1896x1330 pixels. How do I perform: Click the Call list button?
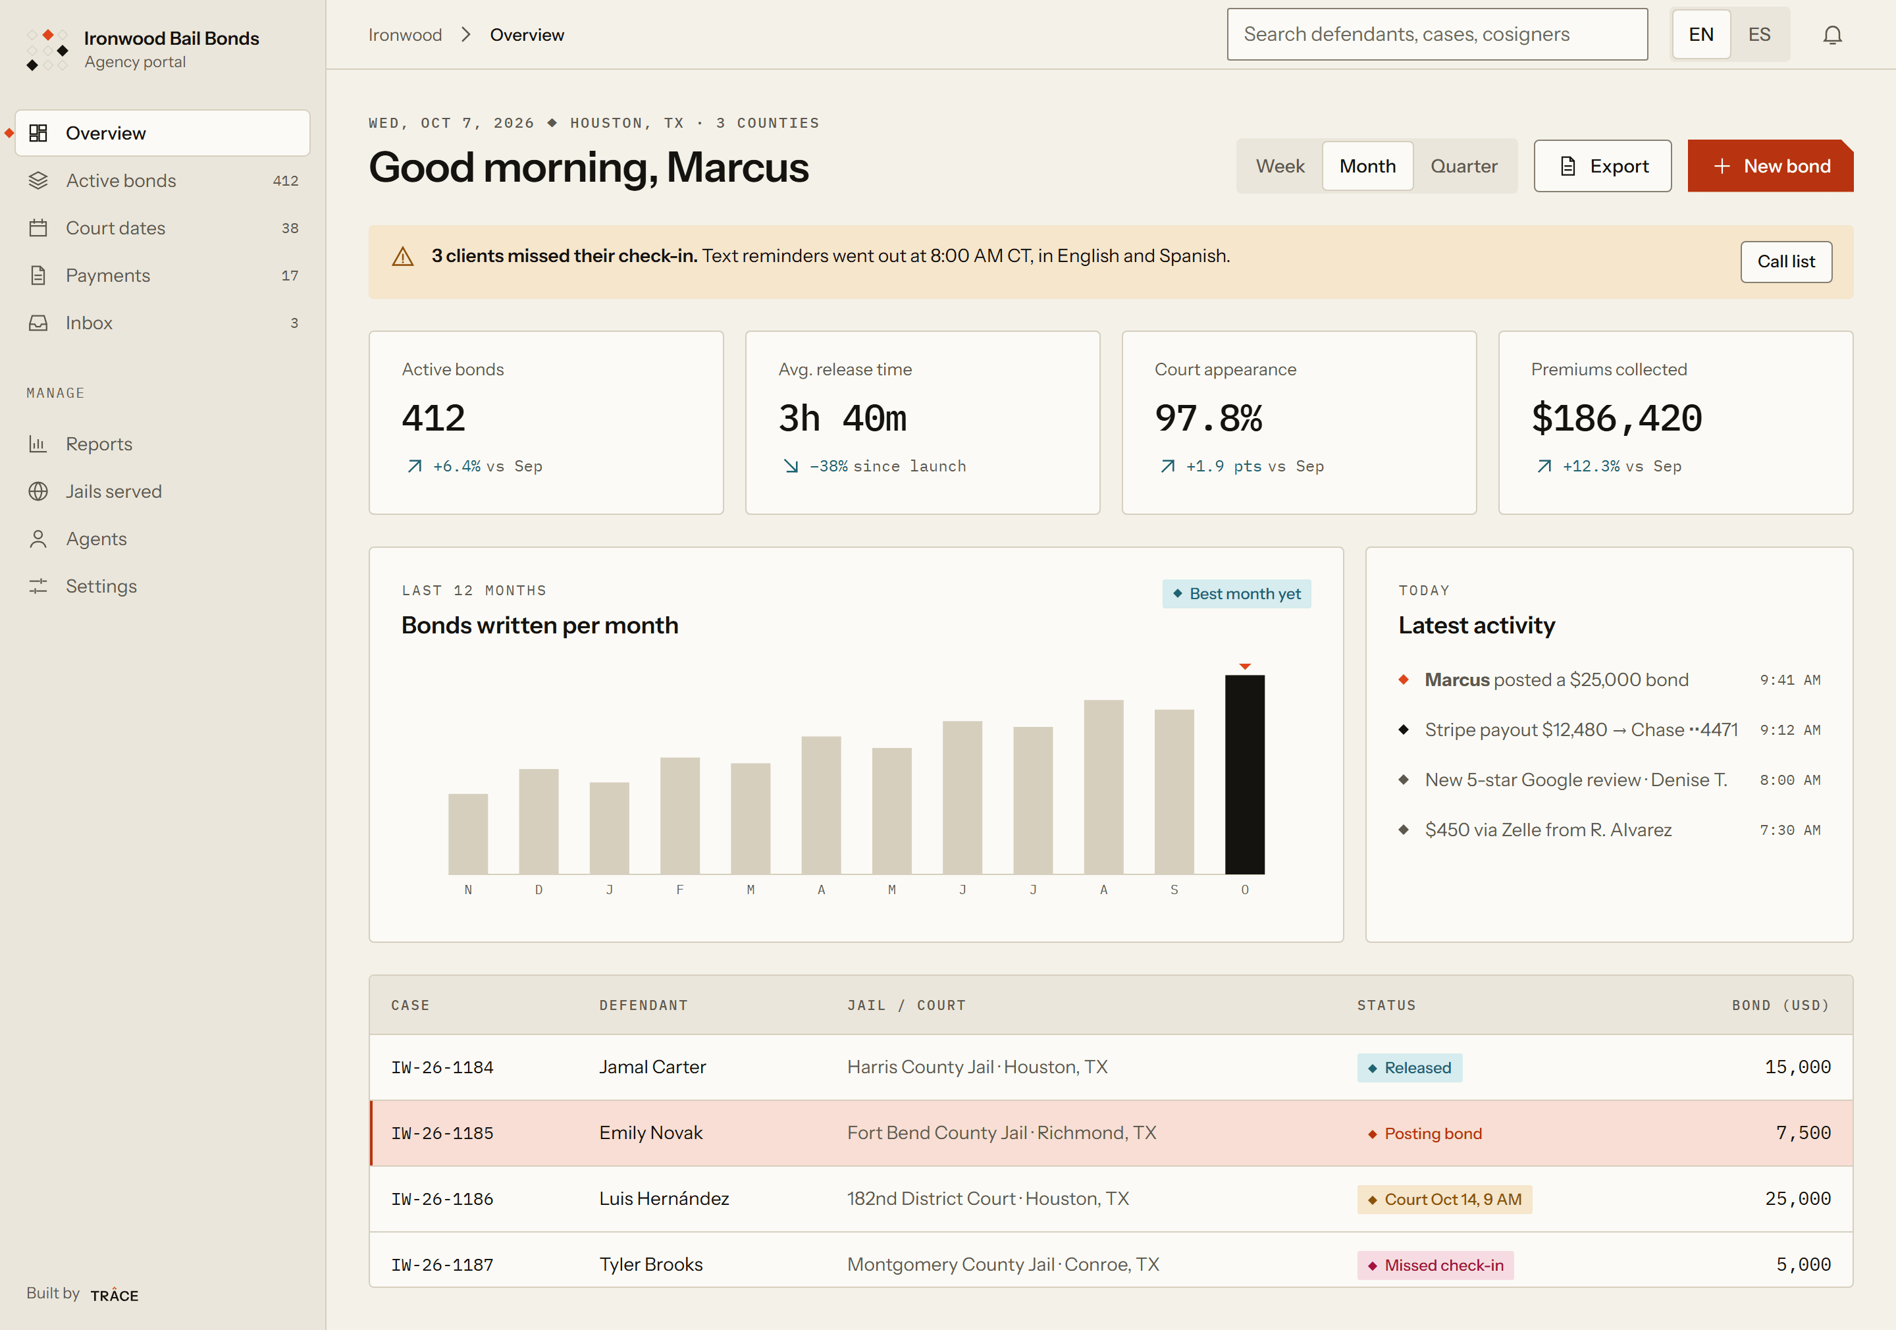coord(1786,262)
